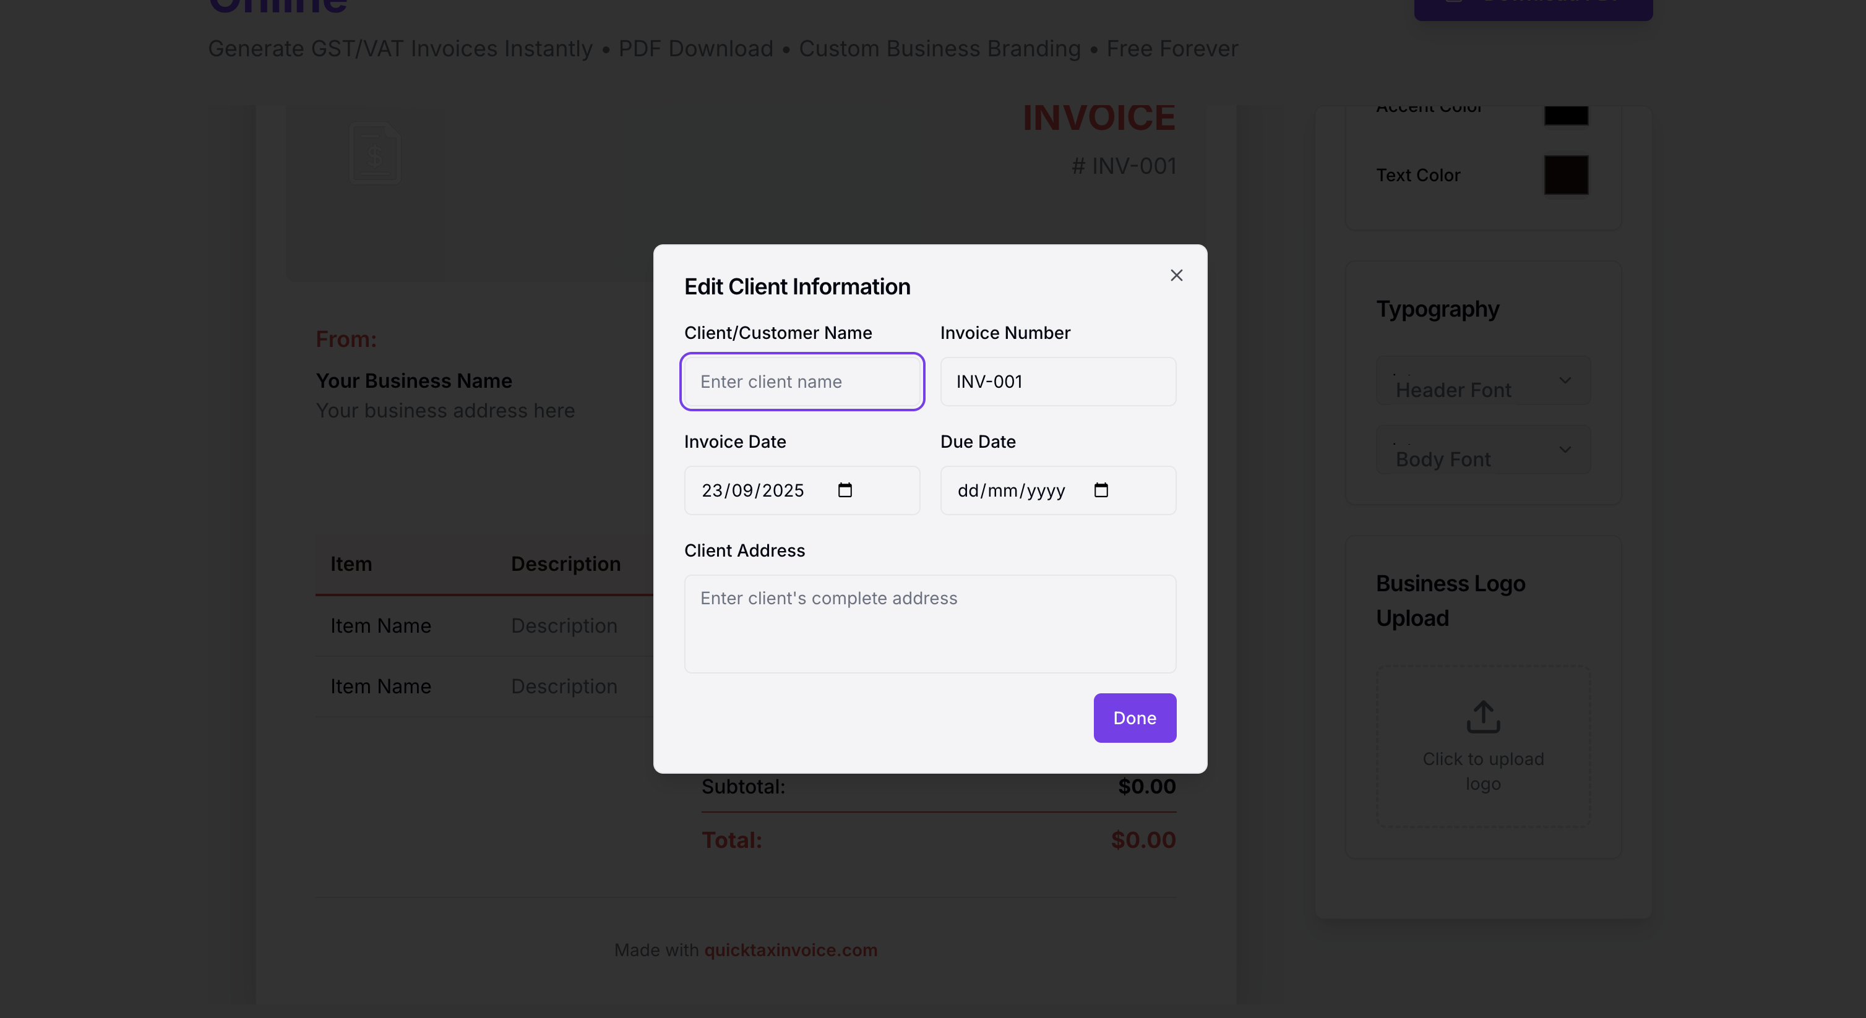Select 'Your Business Name' text on invoice

pos(414,381)
